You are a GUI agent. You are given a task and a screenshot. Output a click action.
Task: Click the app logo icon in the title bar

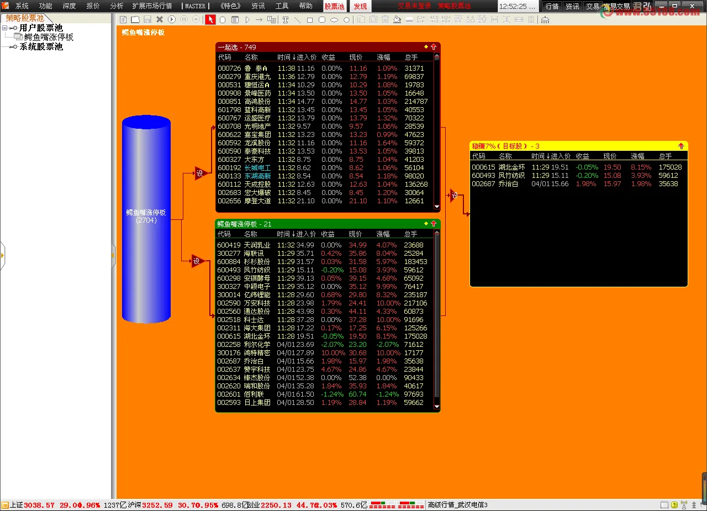(x=6, y=6)
